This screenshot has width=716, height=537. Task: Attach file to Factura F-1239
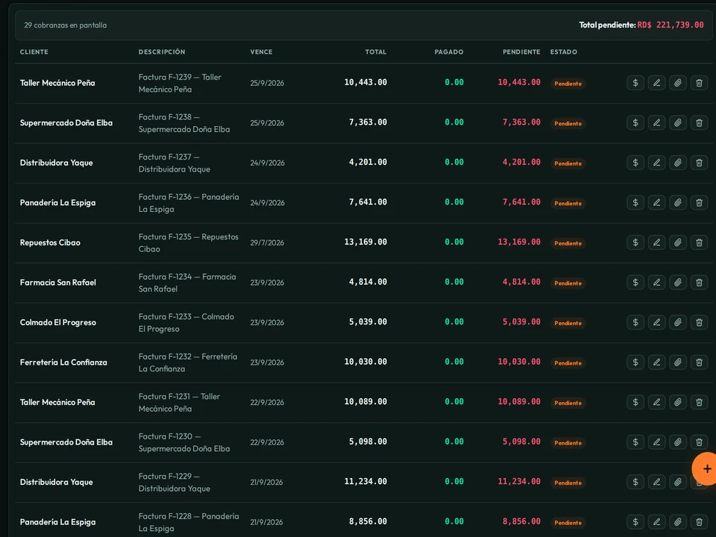click(678, 83)
